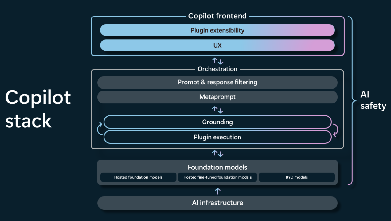Click the Copilot frontend heading

pyautogui.click(x=217, y=16)
